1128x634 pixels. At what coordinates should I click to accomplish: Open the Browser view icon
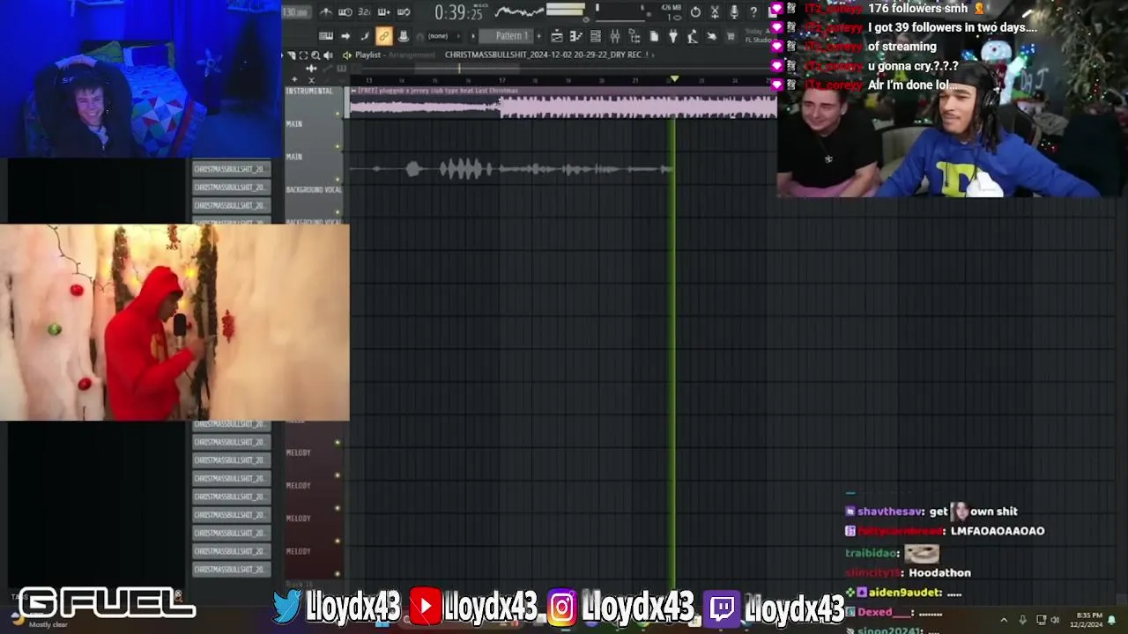[x=634, y=36]
